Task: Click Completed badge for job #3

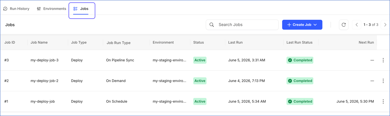Action: pos(300,60)
